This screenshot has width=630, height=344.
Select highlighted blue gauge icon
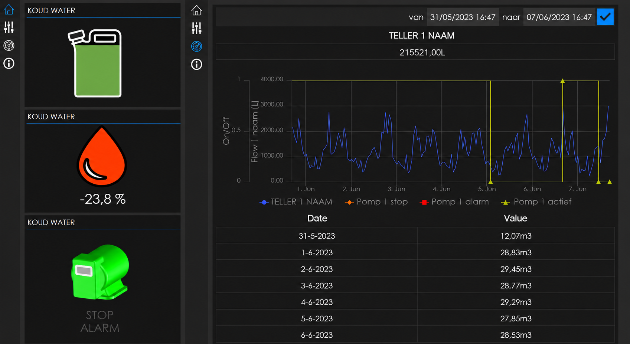click(196, 46)
